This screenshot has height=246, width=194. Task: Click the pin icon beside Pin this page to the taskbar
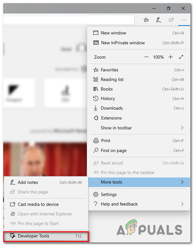tap(96, 172)
